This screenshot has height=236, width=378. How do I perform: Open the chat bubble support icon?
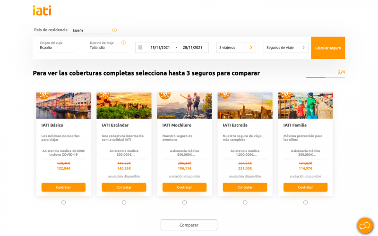pos(365,226)
